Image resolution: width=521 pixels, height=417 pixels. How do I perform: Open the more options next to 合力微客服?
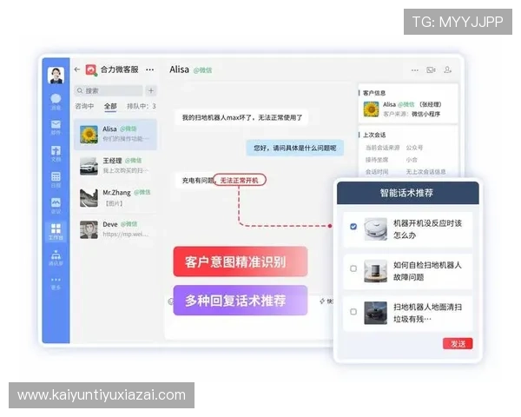[150, 69]
